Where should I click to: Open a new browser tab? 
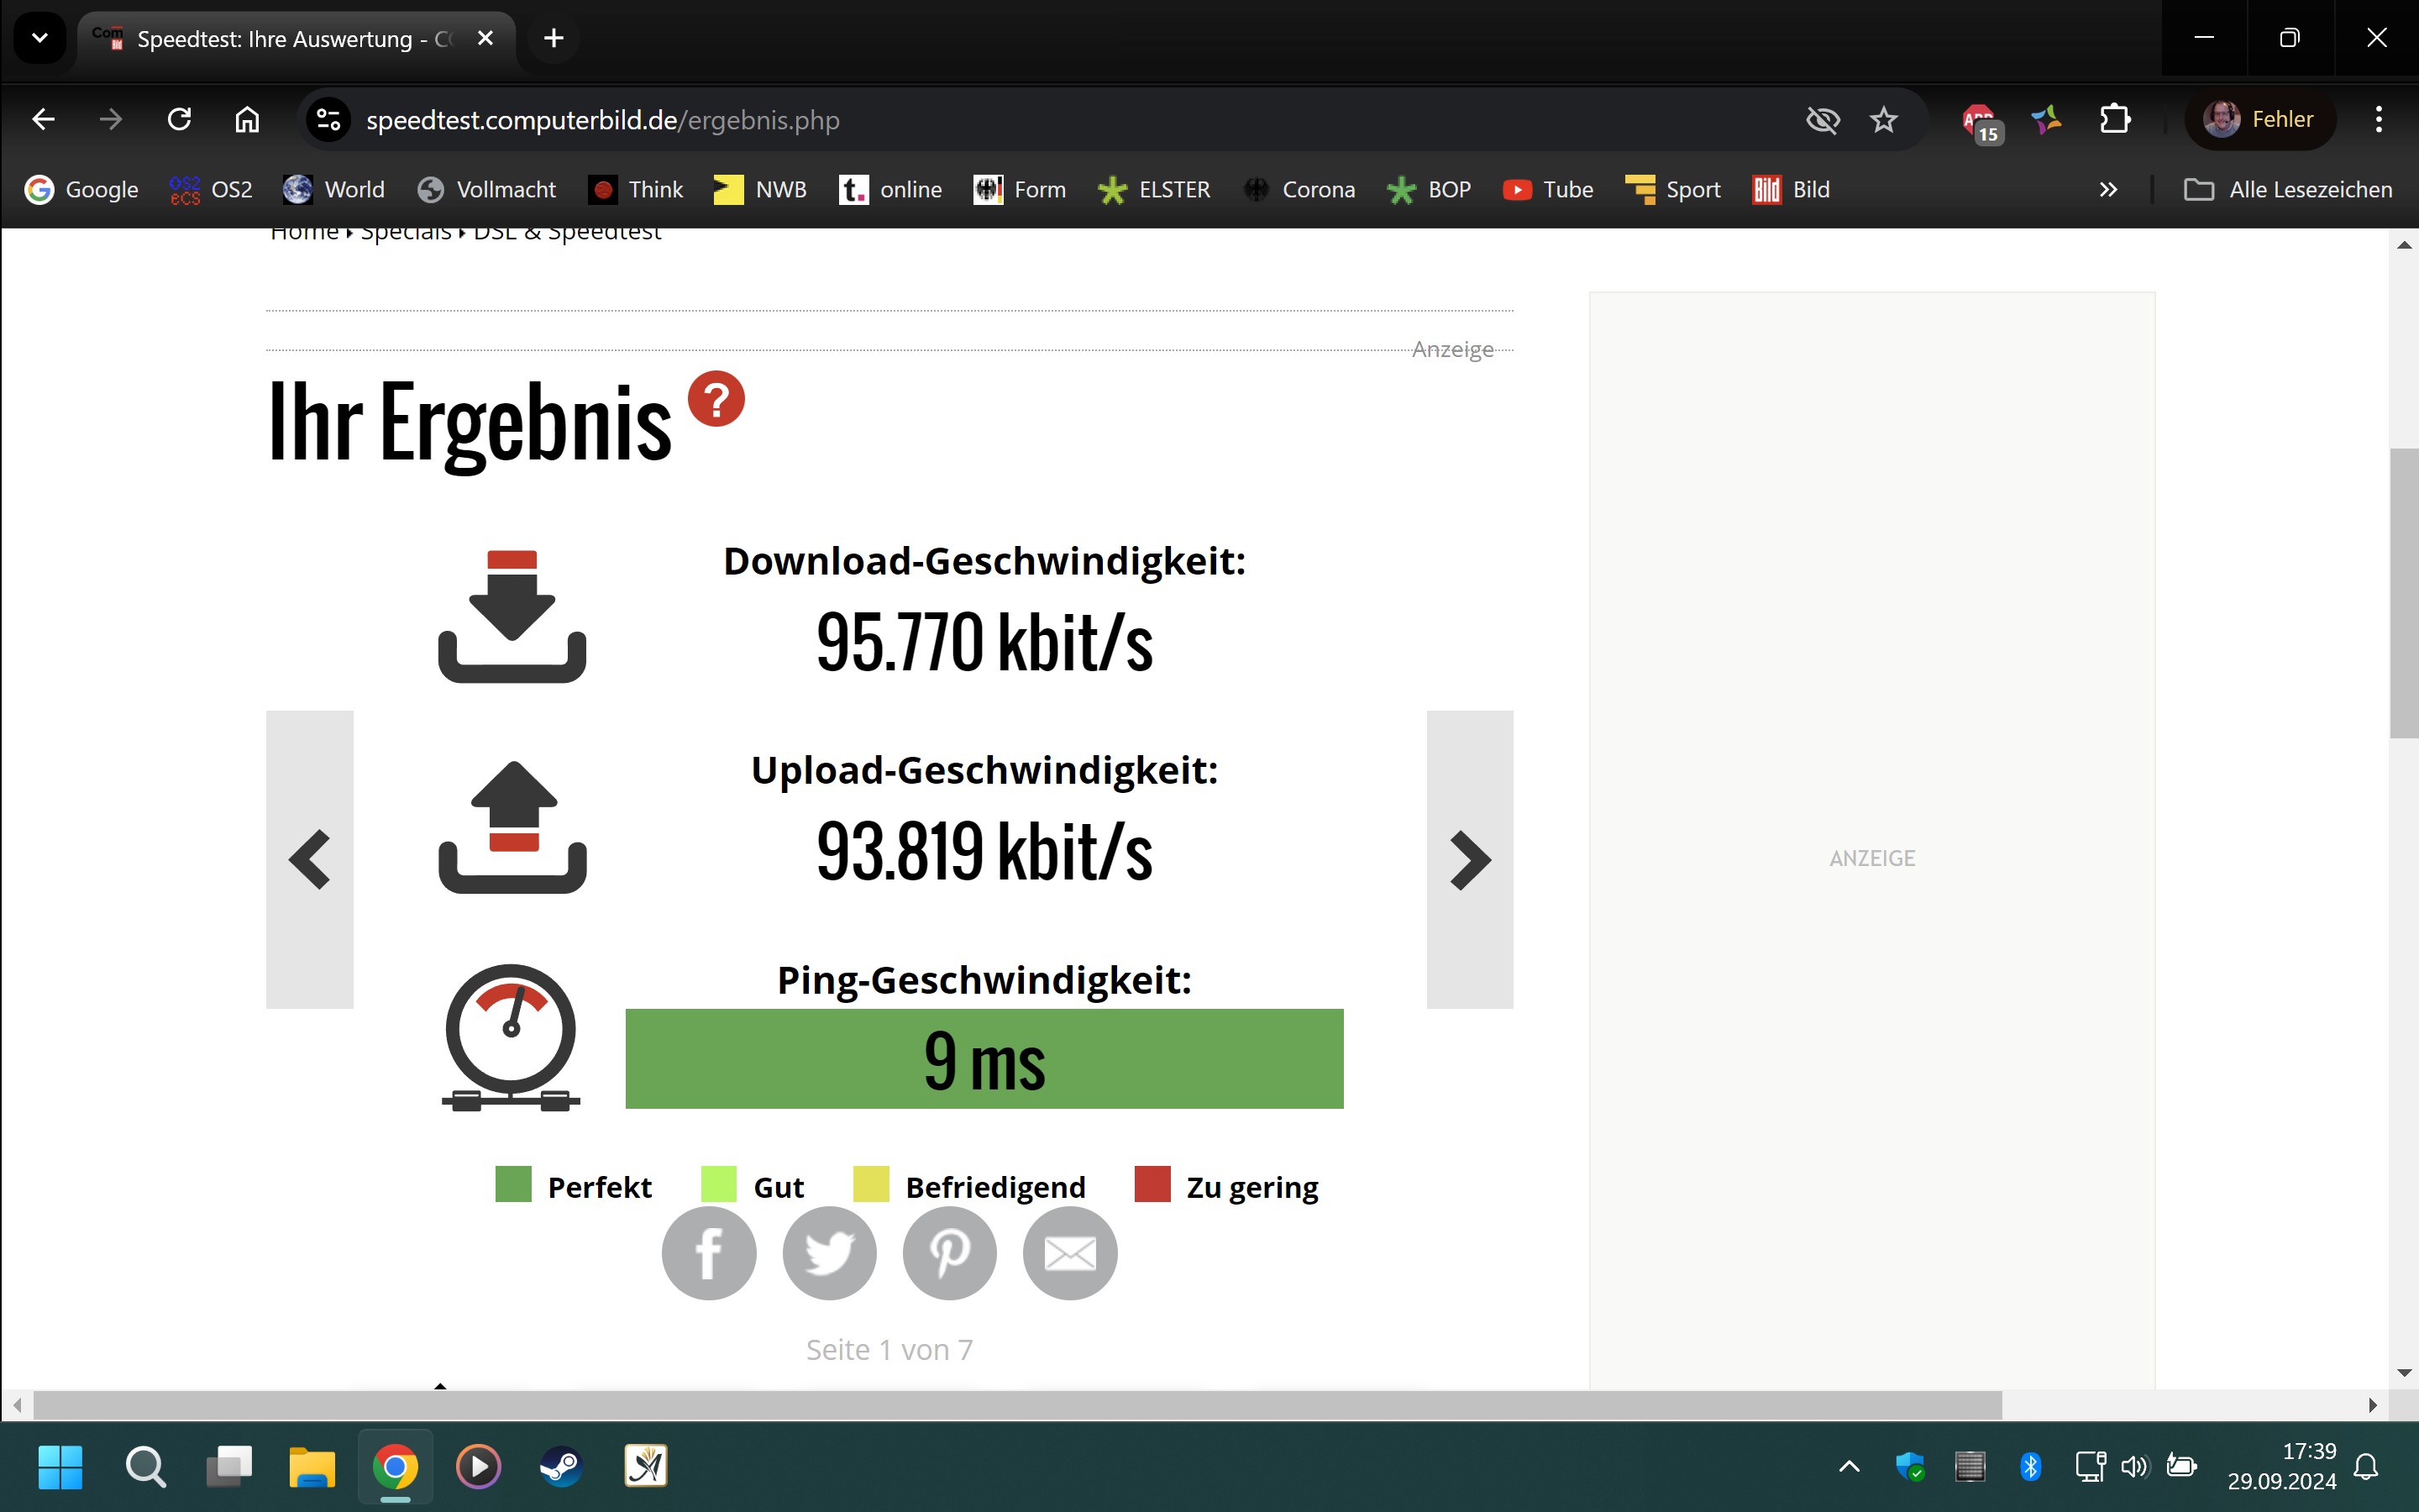pos(554,38)
